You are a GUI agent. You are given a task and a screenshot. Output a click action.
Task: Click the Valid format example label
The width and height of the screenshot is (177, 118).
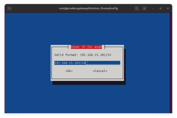point(83,55)
